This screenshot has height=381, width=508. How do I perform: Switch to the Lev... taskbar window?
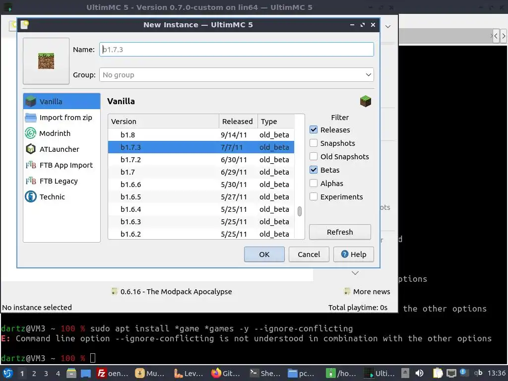(x=189, y=373)
